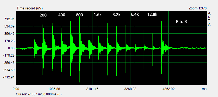
Task: Click the 400 frequency annotation
Action: [62, 15]
